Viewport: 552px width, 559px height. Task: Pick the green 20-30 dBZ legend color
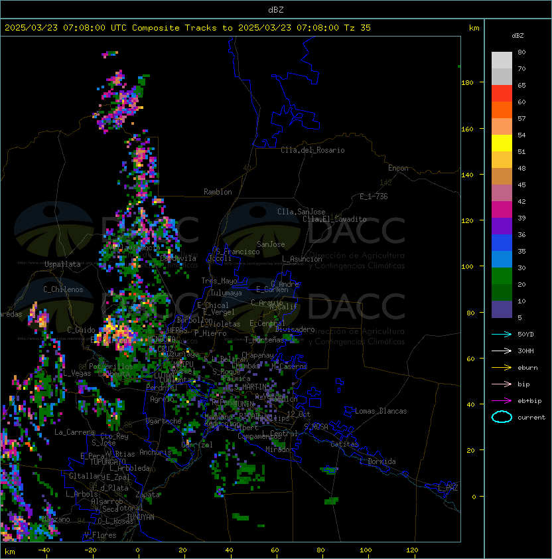pyautogui.click(x=502, y=276)
